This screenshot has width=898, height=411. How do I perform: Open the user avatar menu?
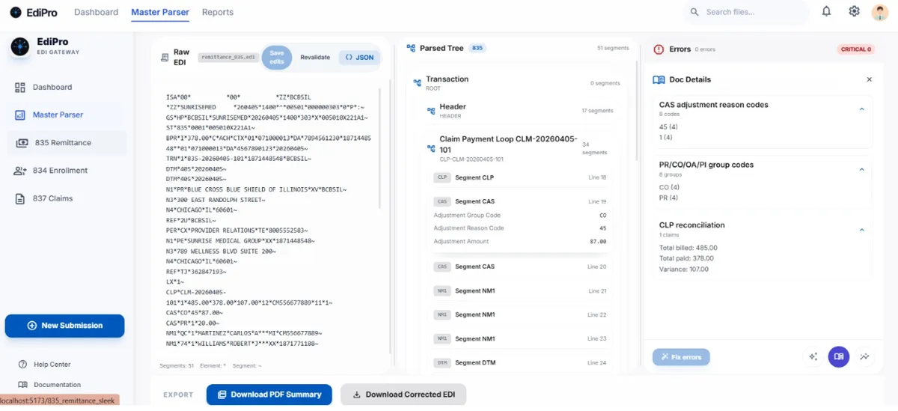coord(879,12)
